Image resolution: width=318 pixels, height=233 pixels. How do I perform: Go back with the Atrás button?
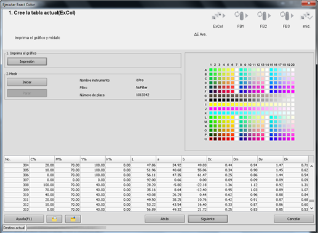point(165,219)
